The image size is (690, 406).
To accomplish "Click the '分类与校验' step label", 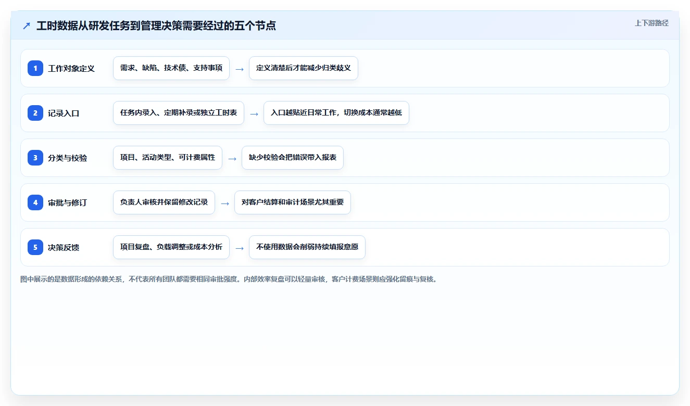I will point(68,158).
